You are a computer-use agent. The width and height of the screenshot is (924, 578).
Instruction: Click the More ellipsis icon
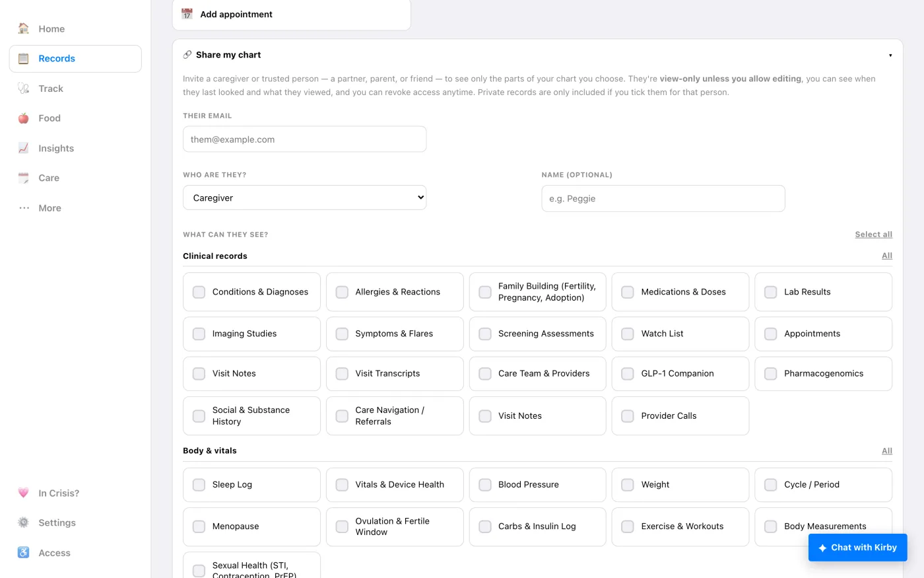click(24, 208)
